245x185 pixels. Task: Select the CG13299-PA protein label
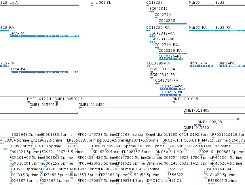158,63
